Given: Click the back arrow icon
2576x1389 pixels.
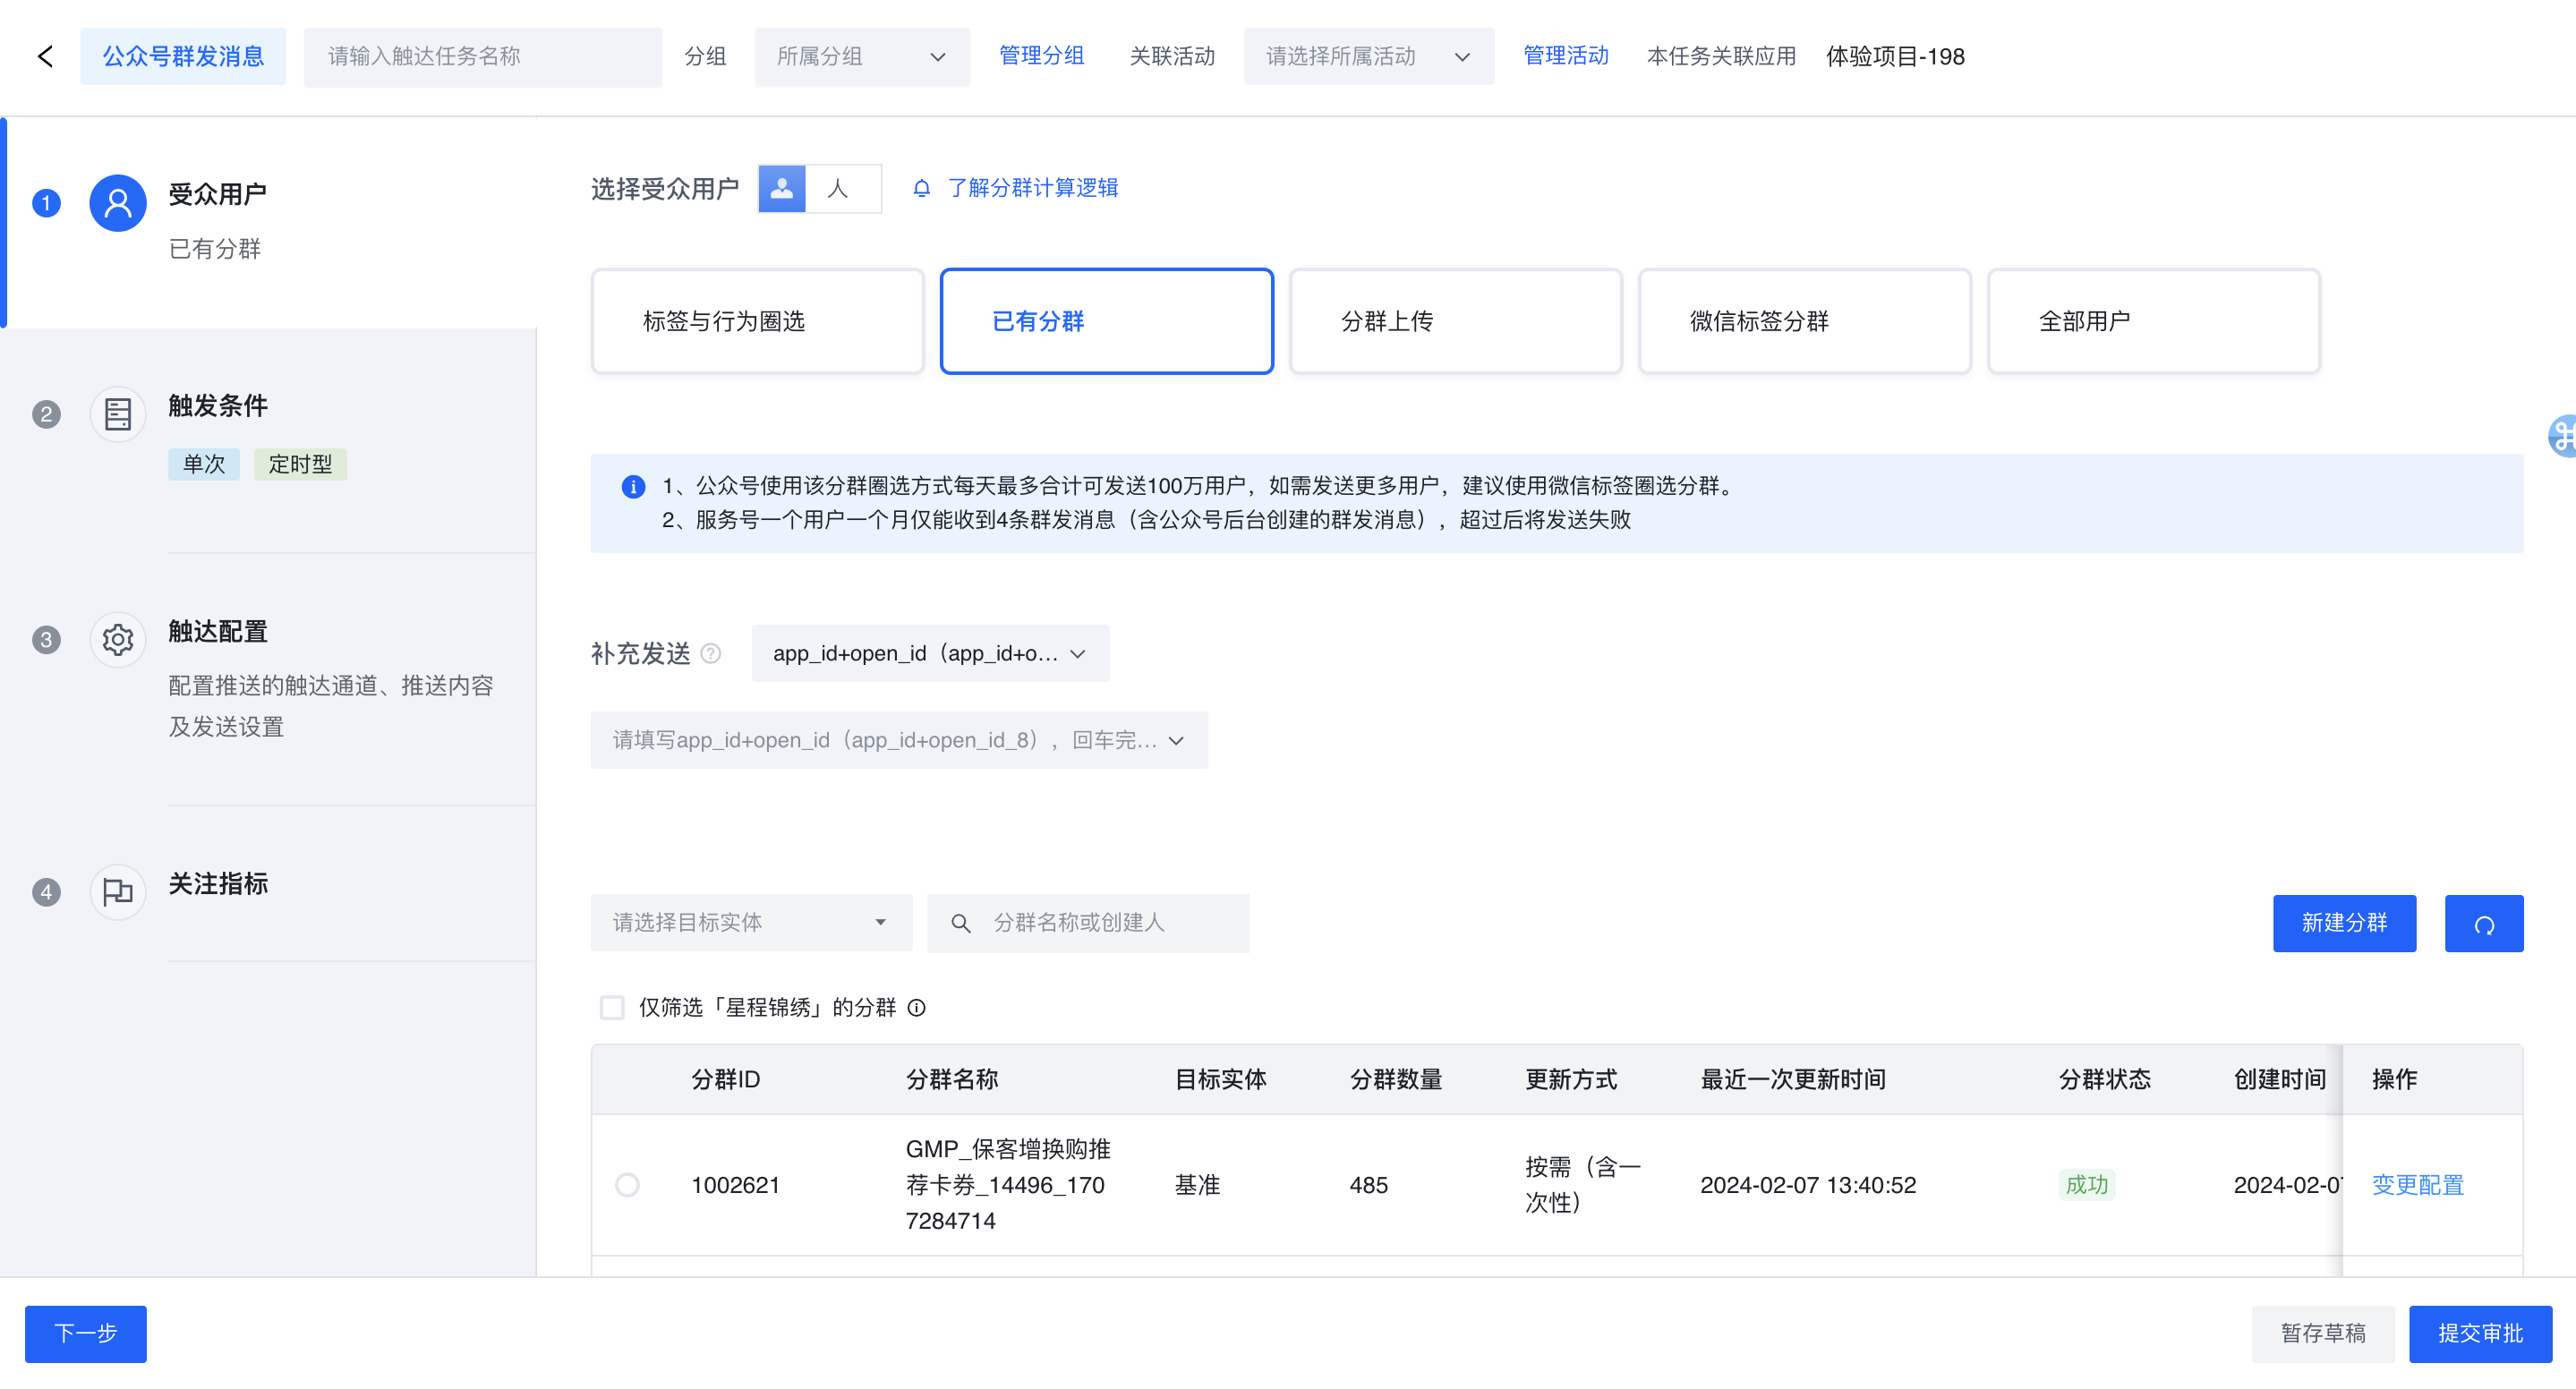Looking at the screenshot, I should coord(45,56).
